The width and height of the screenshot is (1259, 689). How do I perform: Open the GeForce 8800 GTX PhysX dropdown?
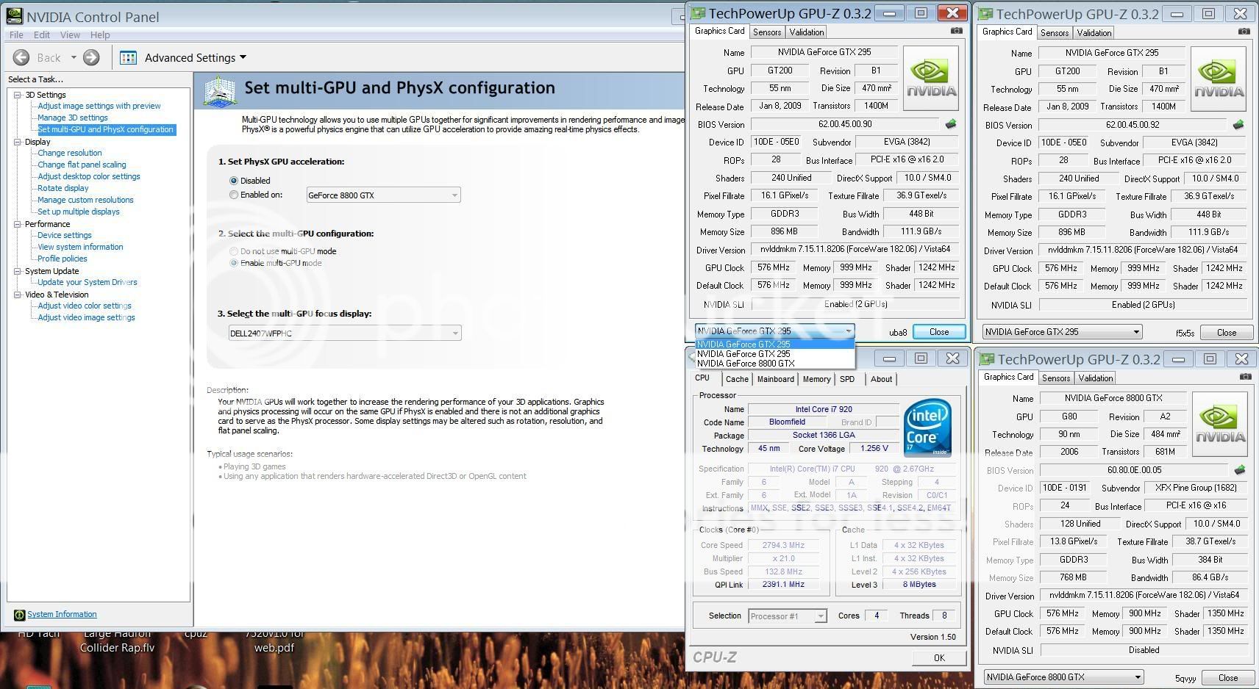coord(383,195)
